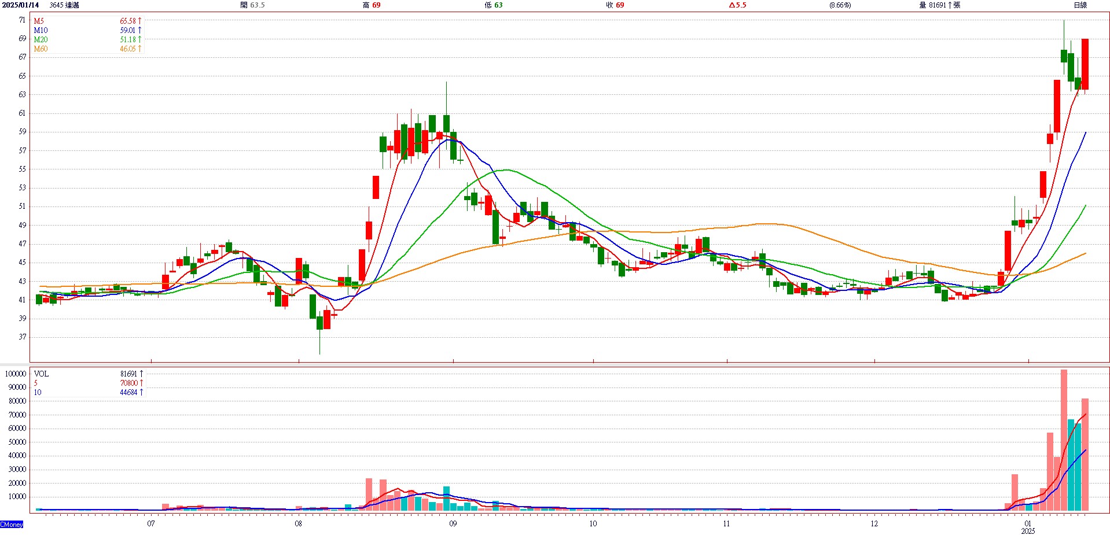Click the latest tall red candlestick
Image resolution: width=1110 pixels, height=535 pixels.
(1085, 64)
